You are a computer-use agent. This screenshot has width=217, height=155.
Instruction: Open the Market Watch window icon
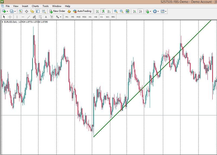[x=21, y=11]
